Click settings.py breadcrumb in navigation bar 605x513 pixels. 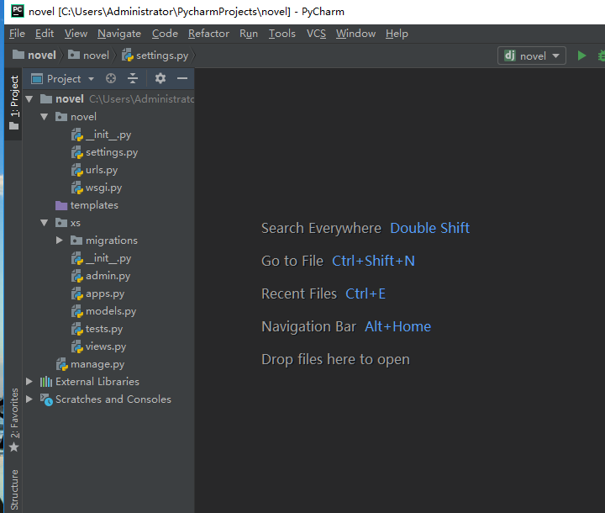point(161,56)
